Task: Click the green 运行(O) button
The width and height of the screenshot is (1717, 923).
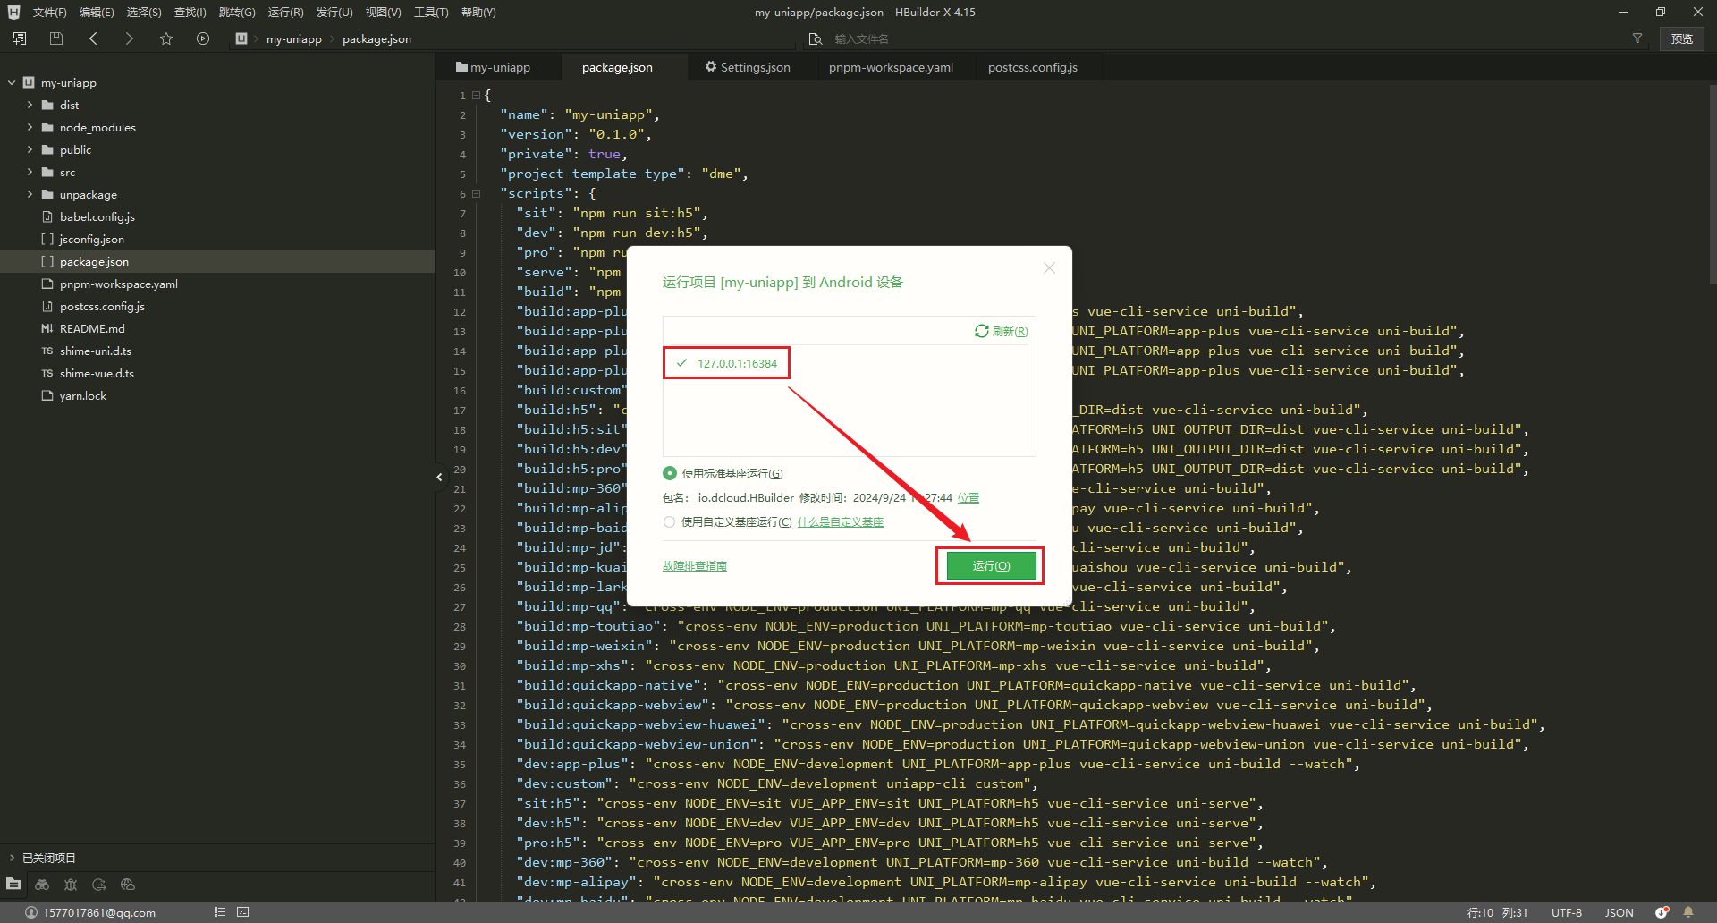Action: 991,566
